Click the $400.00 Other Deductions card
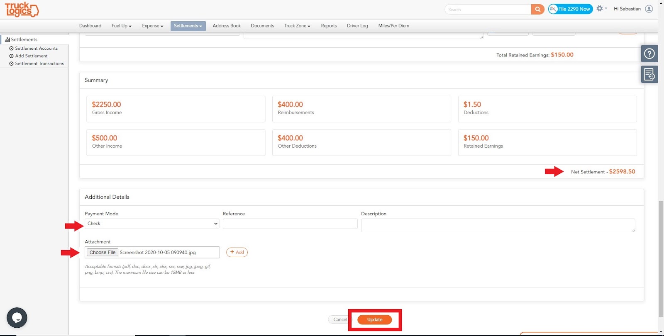 361,143
